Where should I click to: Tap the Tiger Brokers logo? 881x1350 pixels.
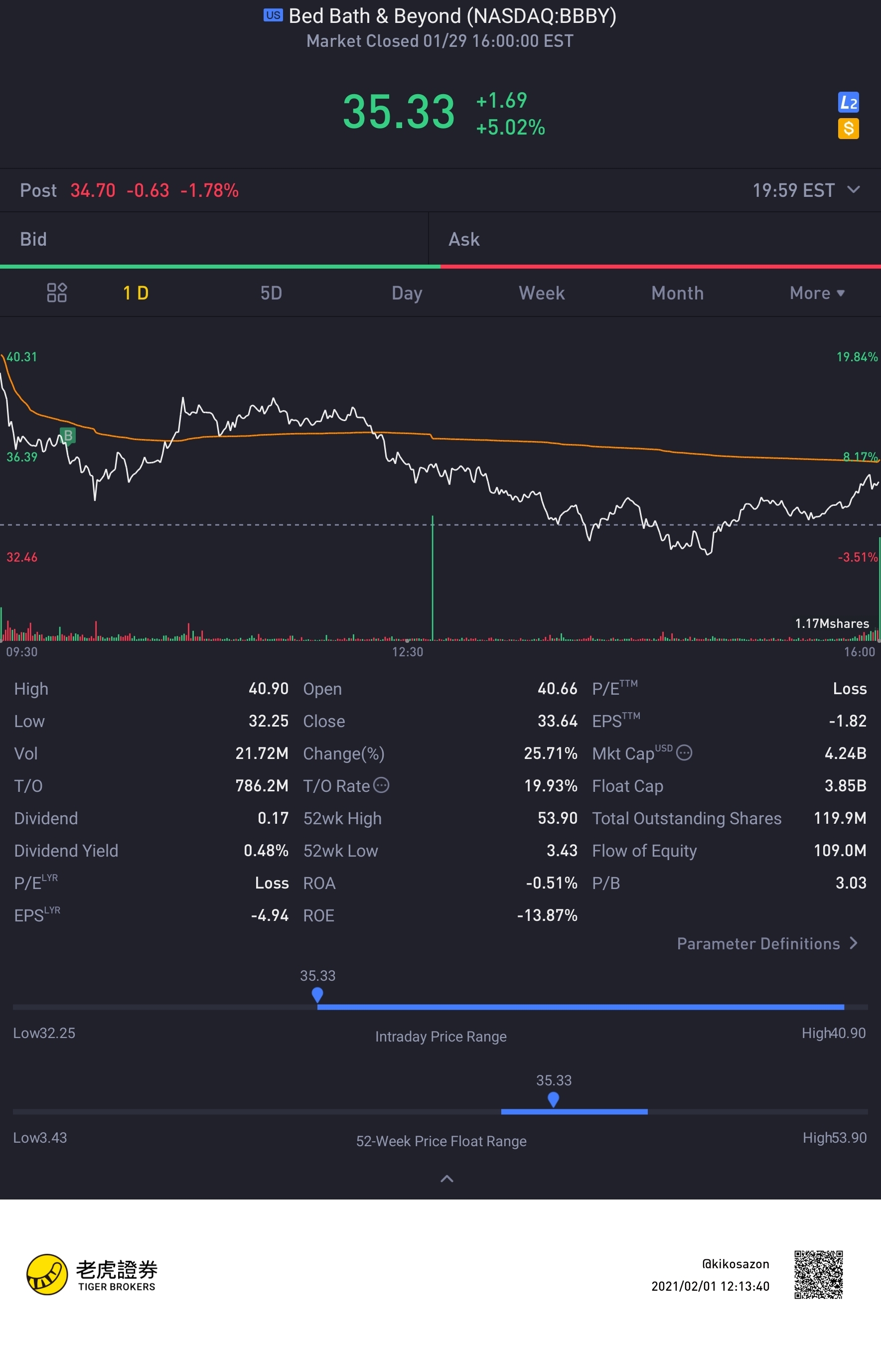[x=92, y=1275]
